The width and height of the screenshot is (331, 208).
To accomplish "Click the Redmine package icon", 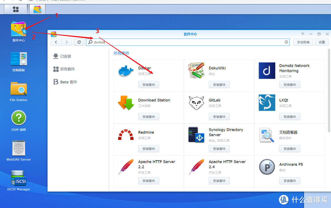I will pos(126,135).
